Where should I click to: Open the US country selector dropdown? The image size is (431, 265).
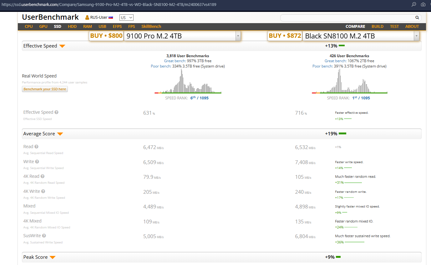click(x=126, y=17)
